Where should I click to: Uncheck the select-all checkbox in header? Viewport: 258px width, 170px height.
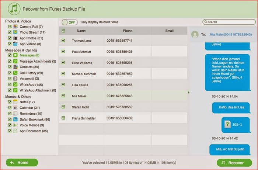click(x=63, y=31)
